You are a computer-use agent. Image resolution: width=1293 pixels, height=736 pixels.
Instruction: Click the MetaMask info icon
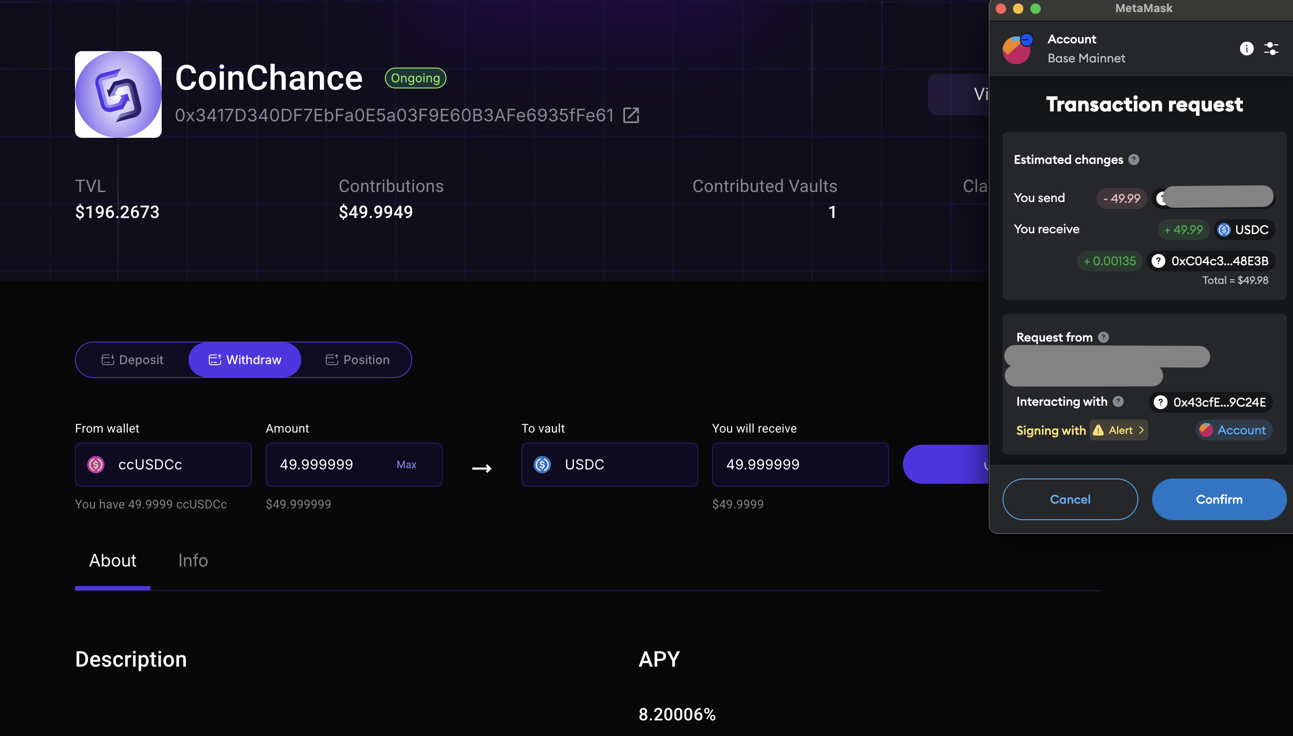(1247, 49)
